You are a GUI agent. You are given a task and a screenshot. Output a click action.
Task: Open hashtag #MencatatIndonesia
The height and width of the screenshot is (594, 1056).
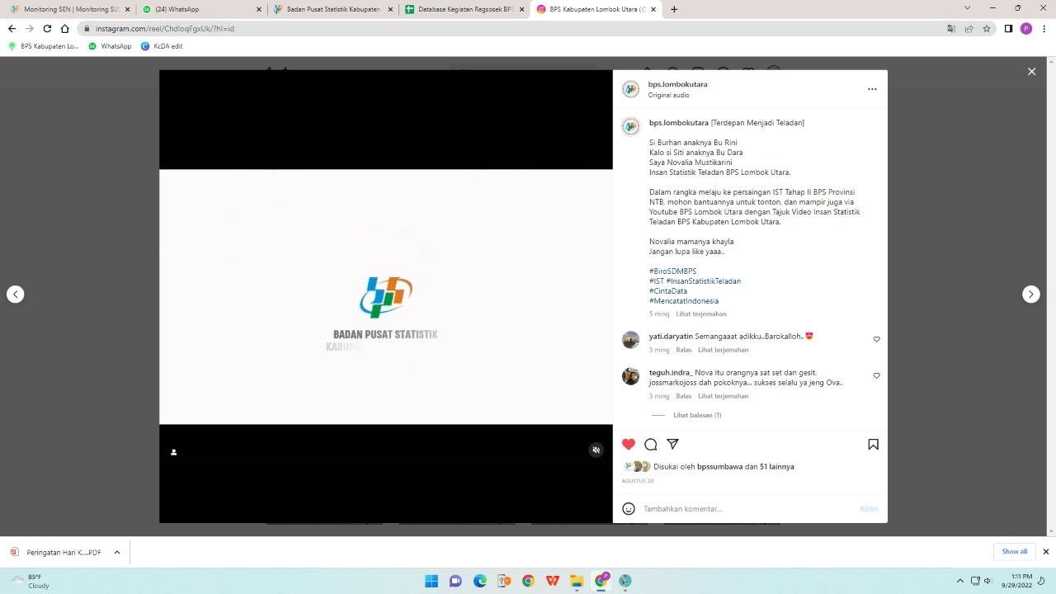[684, 301]
